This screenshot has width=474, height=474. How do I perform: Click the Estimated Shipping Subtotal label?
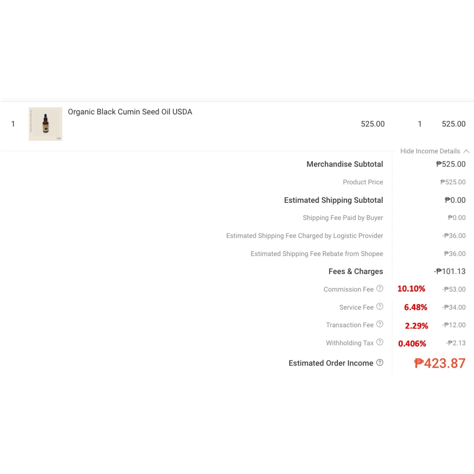point(333,200)
